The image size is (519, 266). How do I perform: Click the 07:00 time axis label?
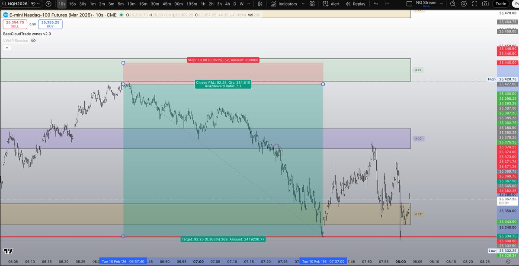(x=199, y=261)
